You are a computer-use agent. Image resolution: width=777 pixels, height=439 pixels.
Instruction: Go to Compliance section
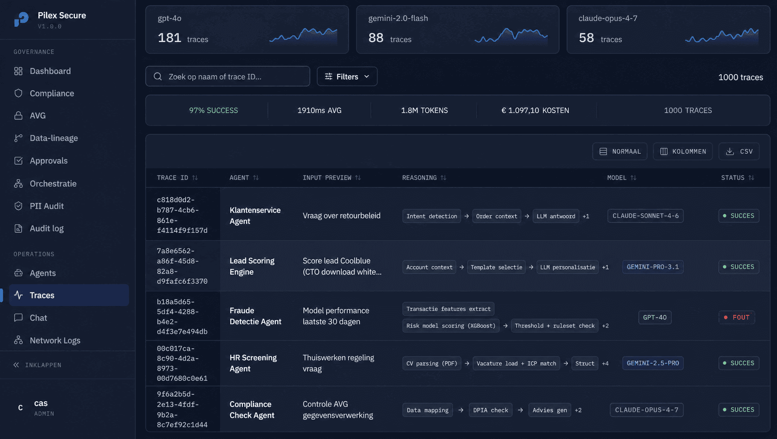coord(69,93)
